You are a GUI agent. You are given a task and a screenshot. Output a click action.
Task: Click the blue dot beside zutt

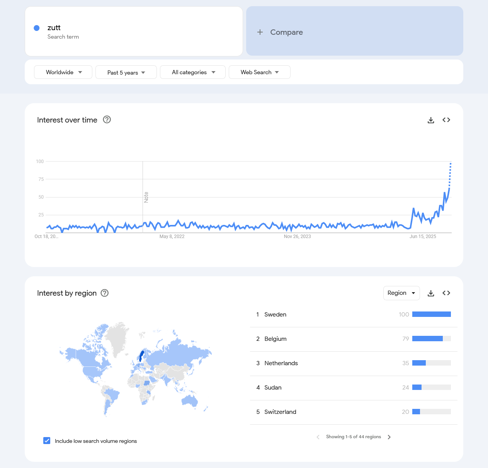pos(37,28)
